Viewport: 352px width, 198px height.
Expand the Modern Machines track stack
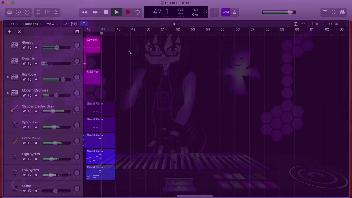pos(8,93)
